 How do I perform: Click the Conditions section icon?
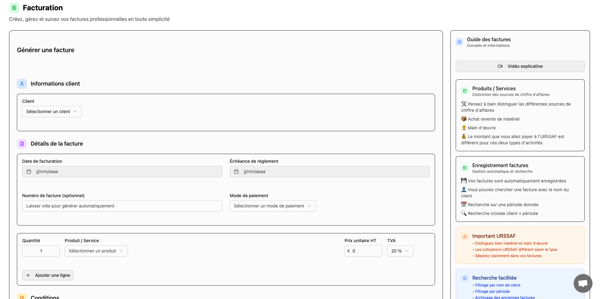[22, 297]
